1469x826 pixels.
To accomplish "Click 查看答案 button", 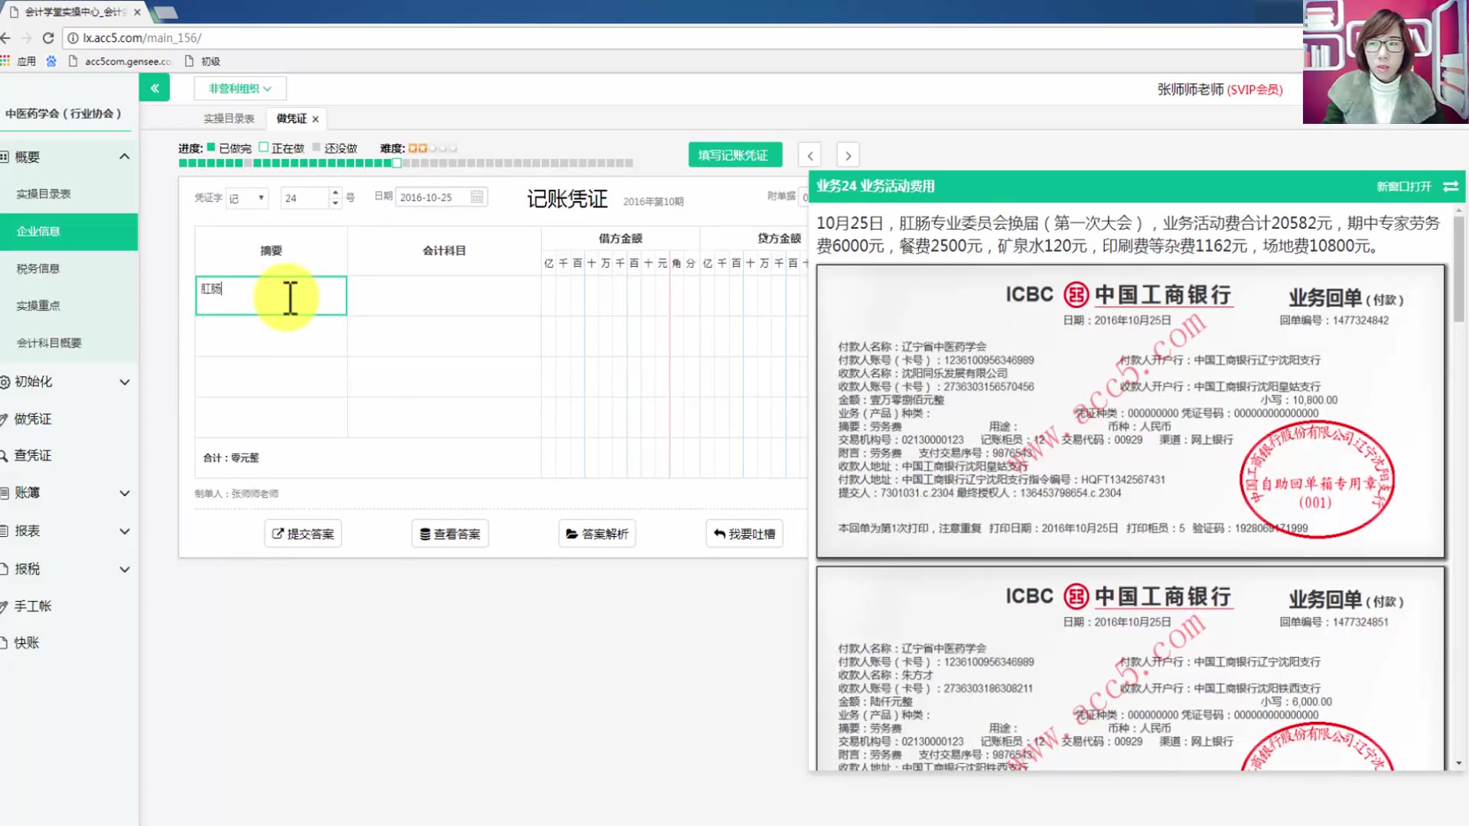I will [450, 534].
